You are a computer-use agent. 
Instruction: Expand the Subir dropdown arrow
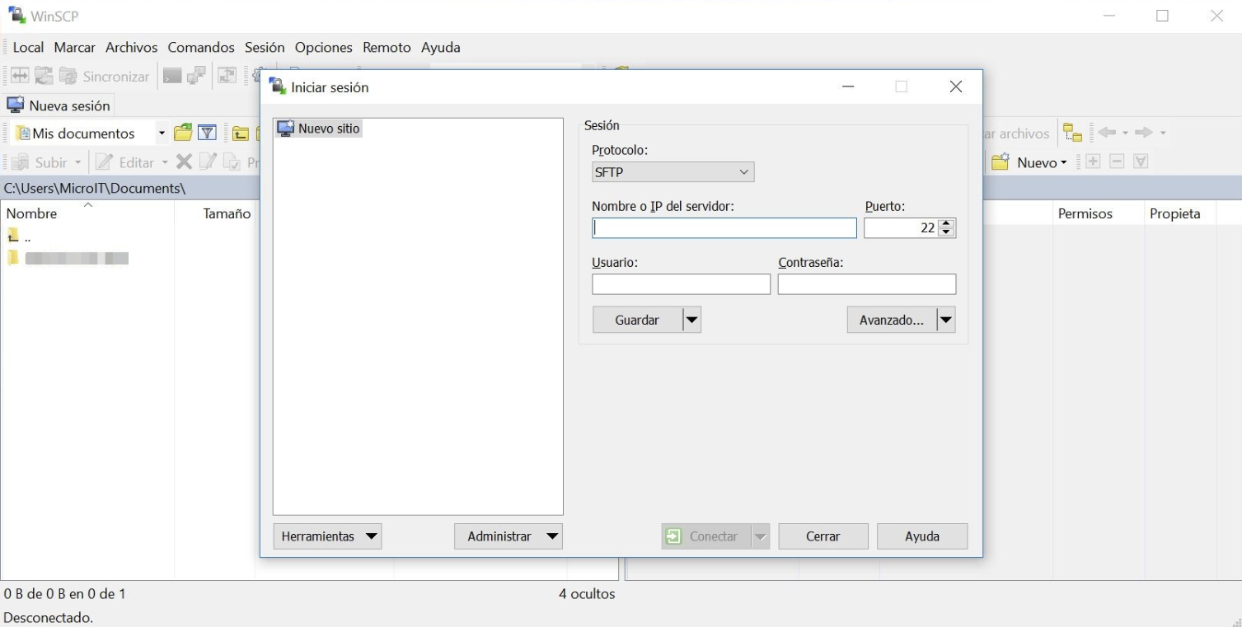78,162
